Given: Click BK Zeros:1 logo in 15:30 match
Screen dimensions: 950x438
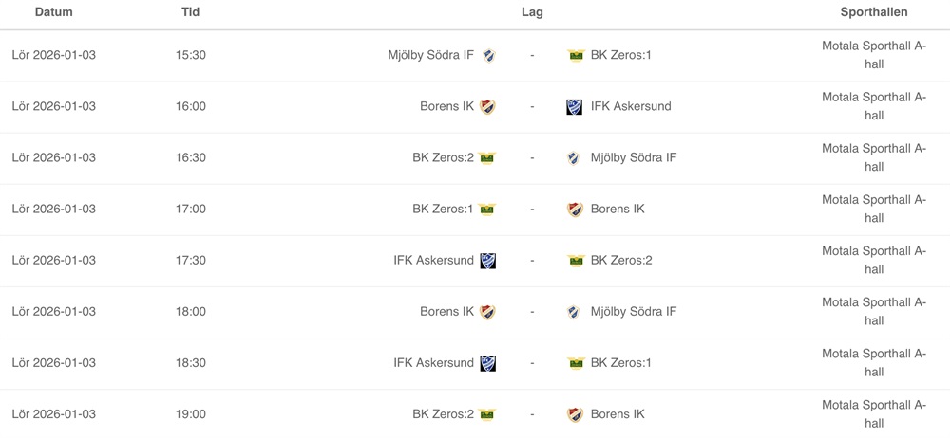Looking at the screenshot, I should tap(575, 55).
